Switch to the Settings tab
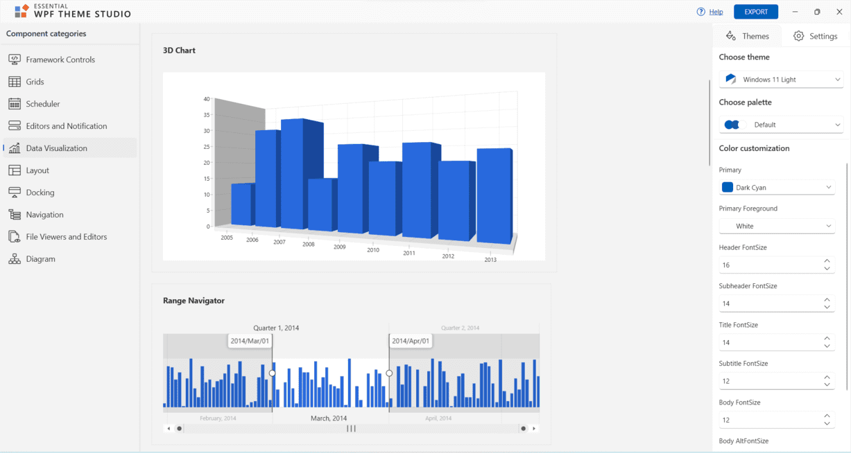851x453 pixels. [x=816, y=36]
